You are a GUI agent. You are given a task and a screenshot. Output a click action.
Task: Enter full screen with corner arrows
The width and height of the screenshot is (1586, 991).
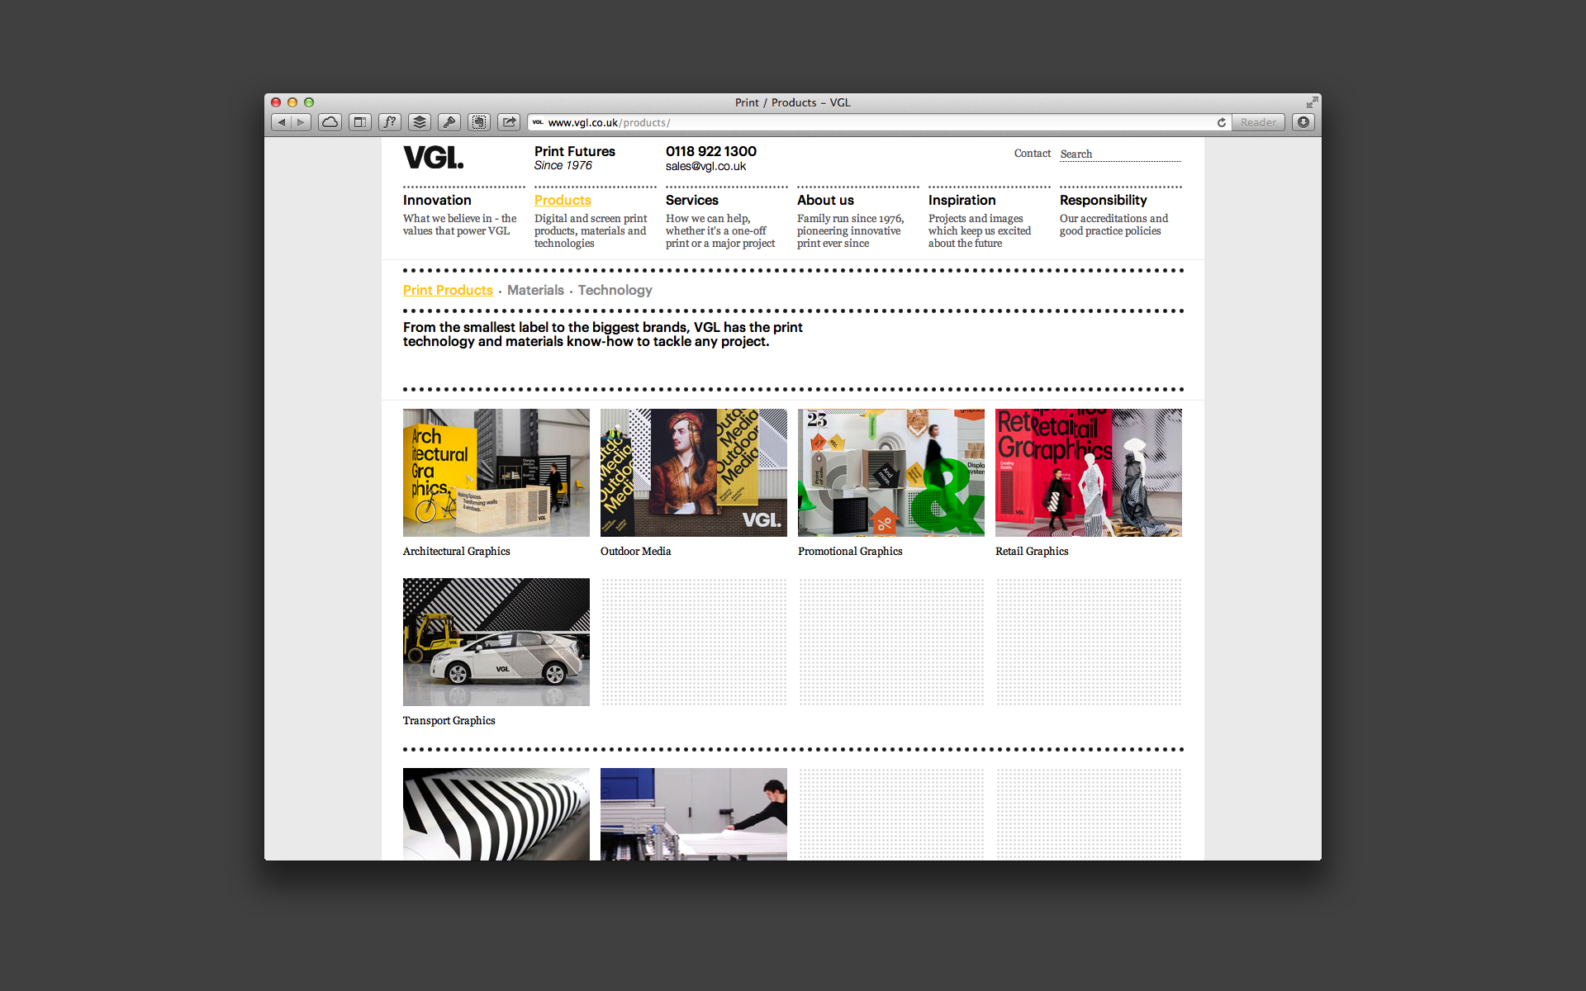[x=1312, y=102]
